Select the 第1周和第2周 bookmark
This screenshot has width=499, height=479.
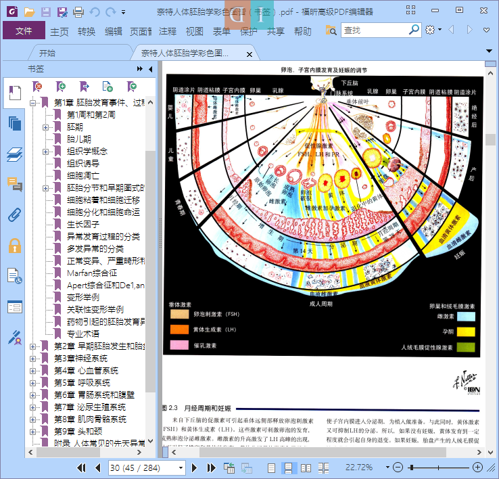click(x=91, y=114)
